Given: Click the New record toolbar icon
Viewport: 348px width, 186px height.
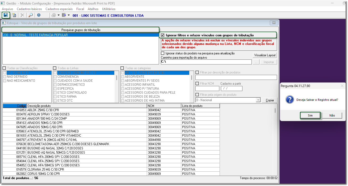Looking at the screenshot, I should click(x=14, y=15).
